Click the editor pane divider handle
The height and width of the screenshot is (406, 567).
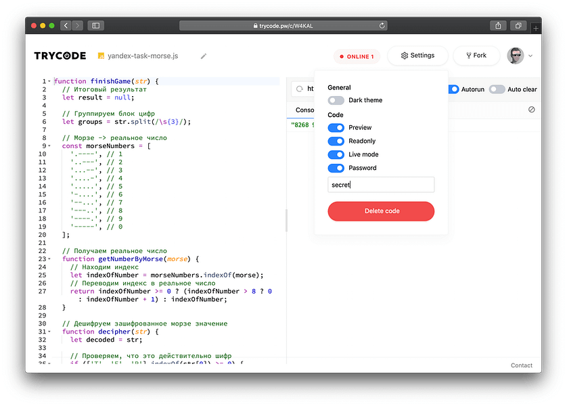(286, 220)
